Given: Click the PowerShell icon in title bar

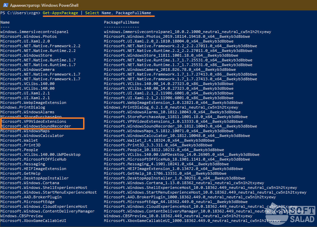Looking at the screenshot, I should 4,4.
